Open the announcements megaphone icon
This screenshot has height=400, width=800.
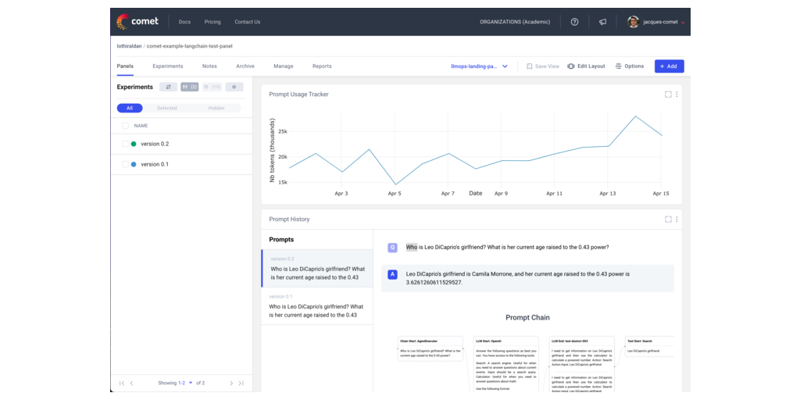coord(602,22)
